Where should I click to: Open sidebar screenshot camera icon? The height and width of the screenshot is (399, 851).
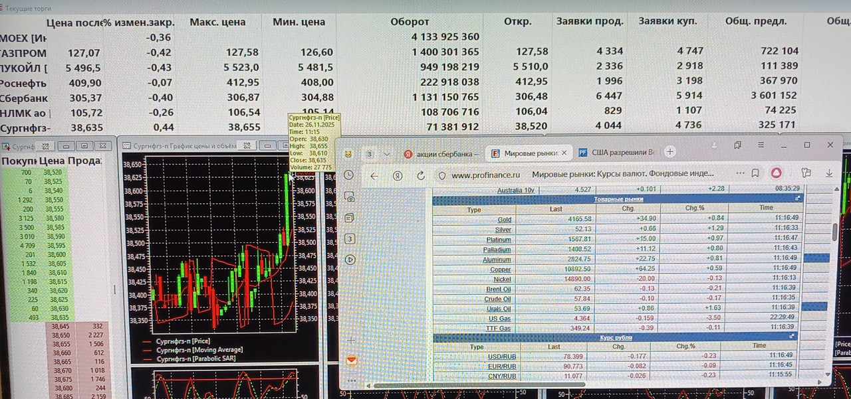coord(350,197)
